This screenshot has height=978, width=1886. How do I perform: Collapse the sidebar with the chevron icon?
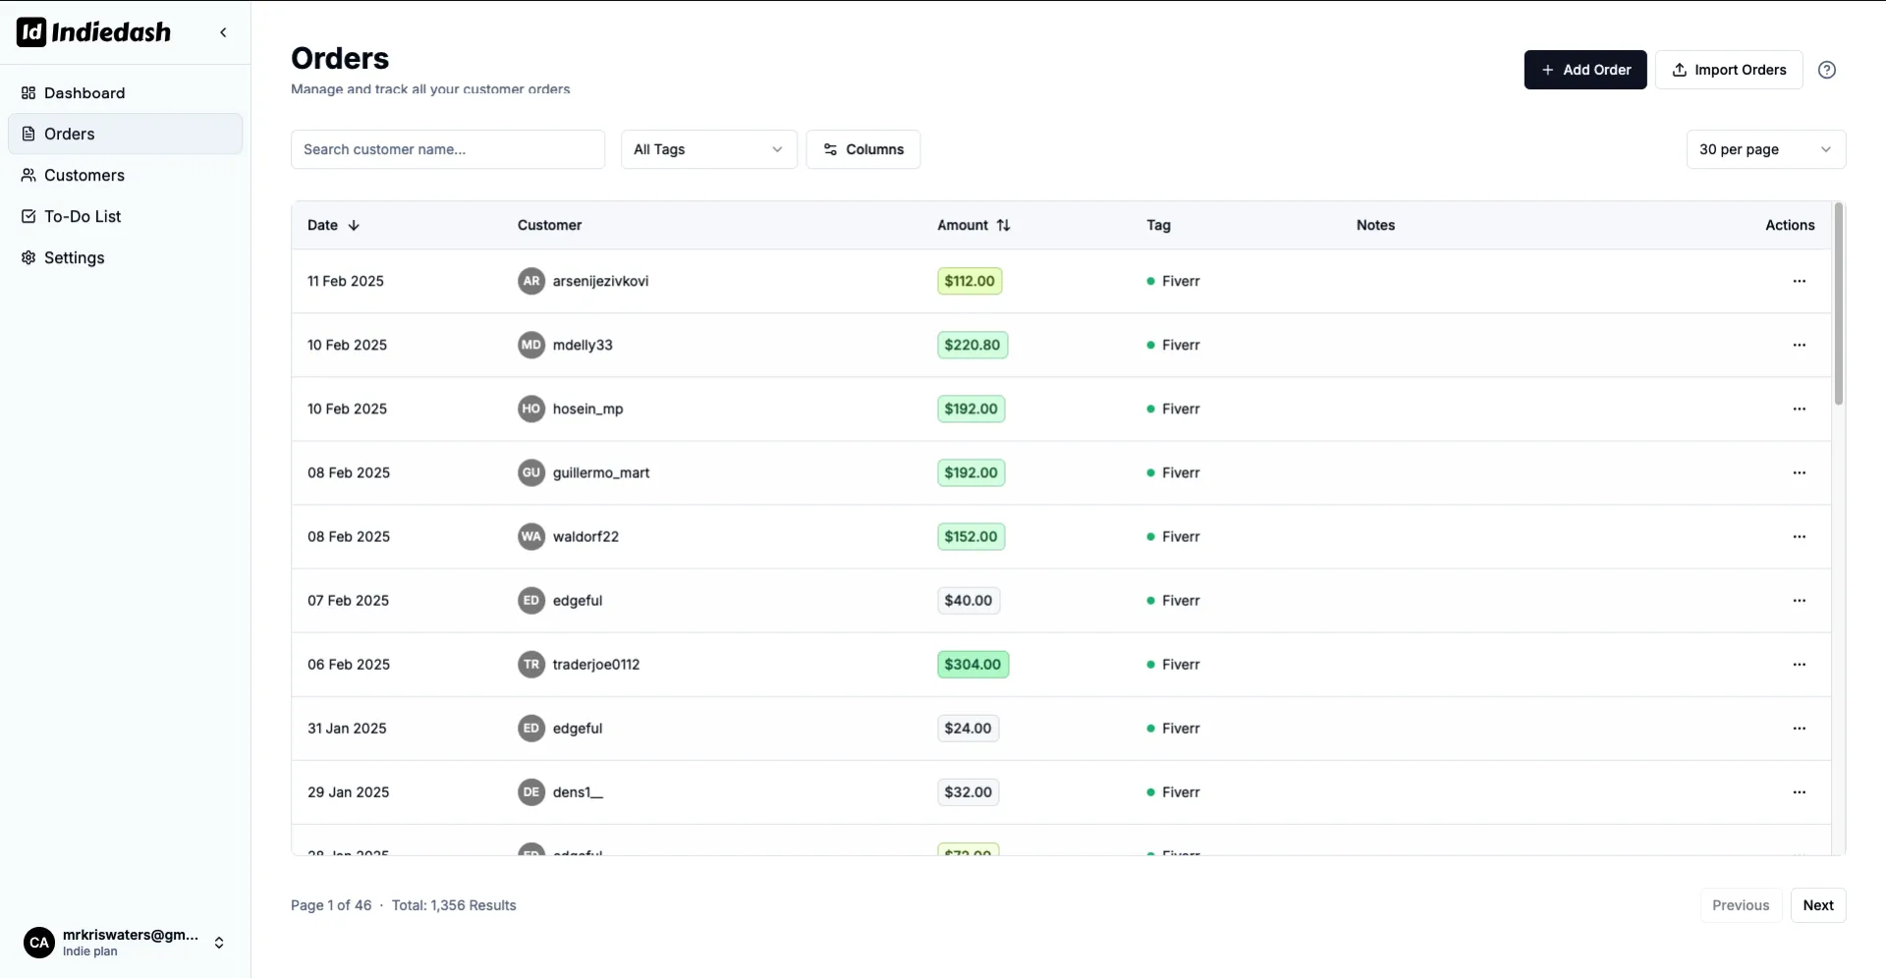[x=223, y=32]
